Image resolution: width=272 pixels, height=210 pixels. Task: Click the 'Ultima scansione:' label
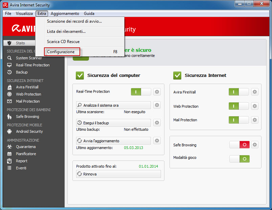[90, 112]
